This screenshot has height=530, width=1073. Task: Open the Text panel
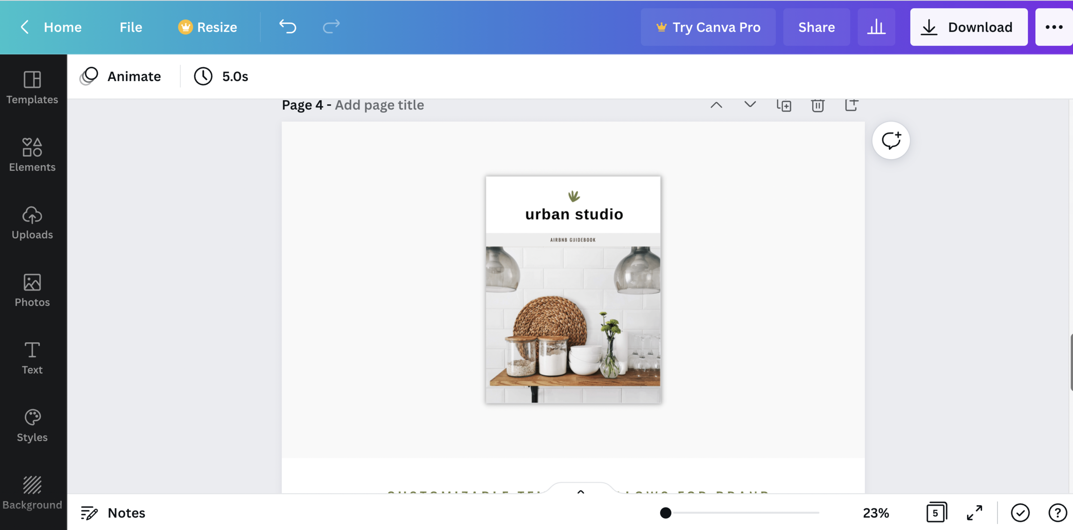(x=32, y=358)
